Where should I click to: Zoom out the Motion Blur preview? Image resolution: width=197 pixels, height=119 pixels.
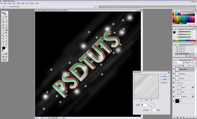click(x=142, y=100)
